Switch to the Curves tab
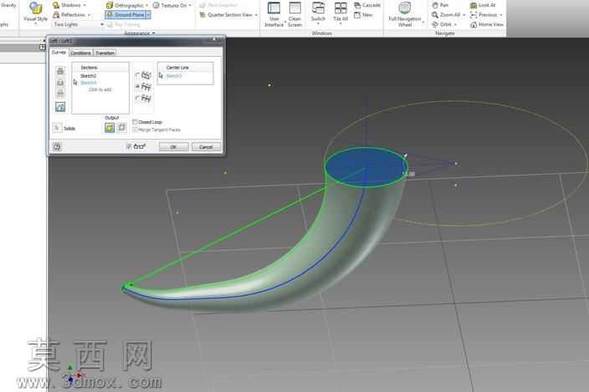Viewport: 589px width, 392px height. coord(59,52)
